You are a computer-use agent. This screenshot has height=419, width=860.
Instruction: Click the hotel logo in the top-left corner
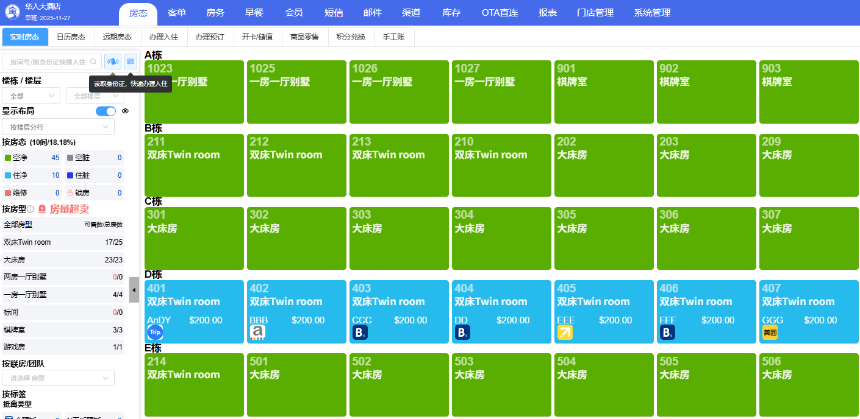click(12, 12)
